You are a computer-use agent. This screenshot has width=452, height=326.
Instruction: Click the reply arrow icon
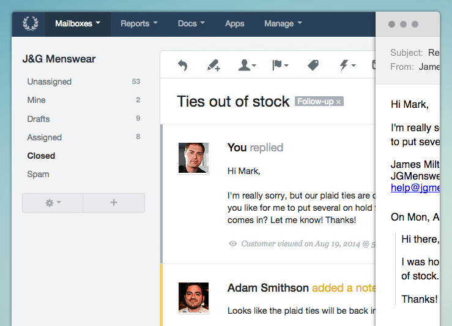[x=182, y=65]
